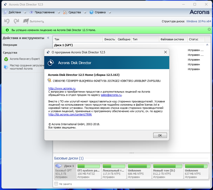Select the Unknown 637 МБ NTFS partition
The width and height of the screenshot is (213, 190).
196,171
